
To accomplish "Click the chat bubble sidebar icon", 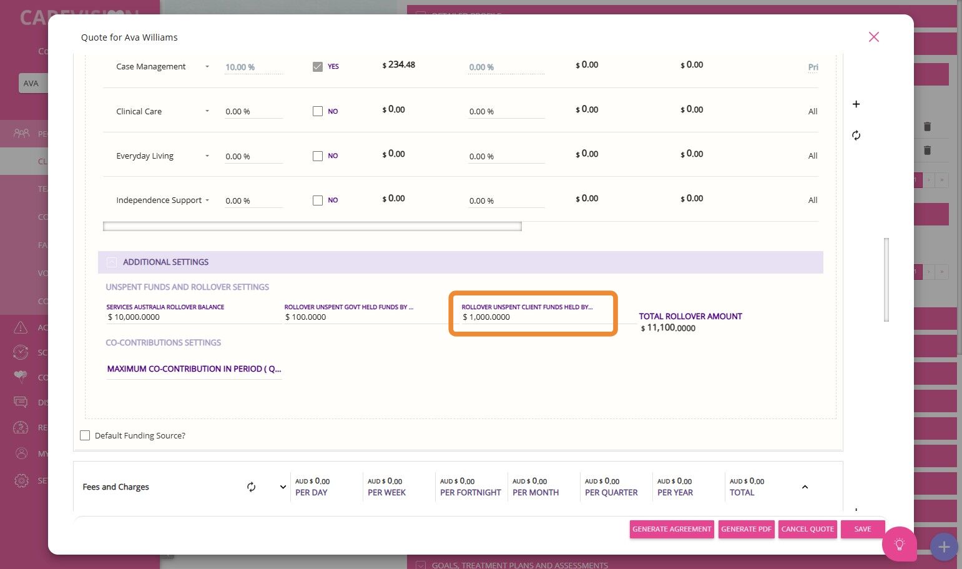I will [x=21, y=402].
